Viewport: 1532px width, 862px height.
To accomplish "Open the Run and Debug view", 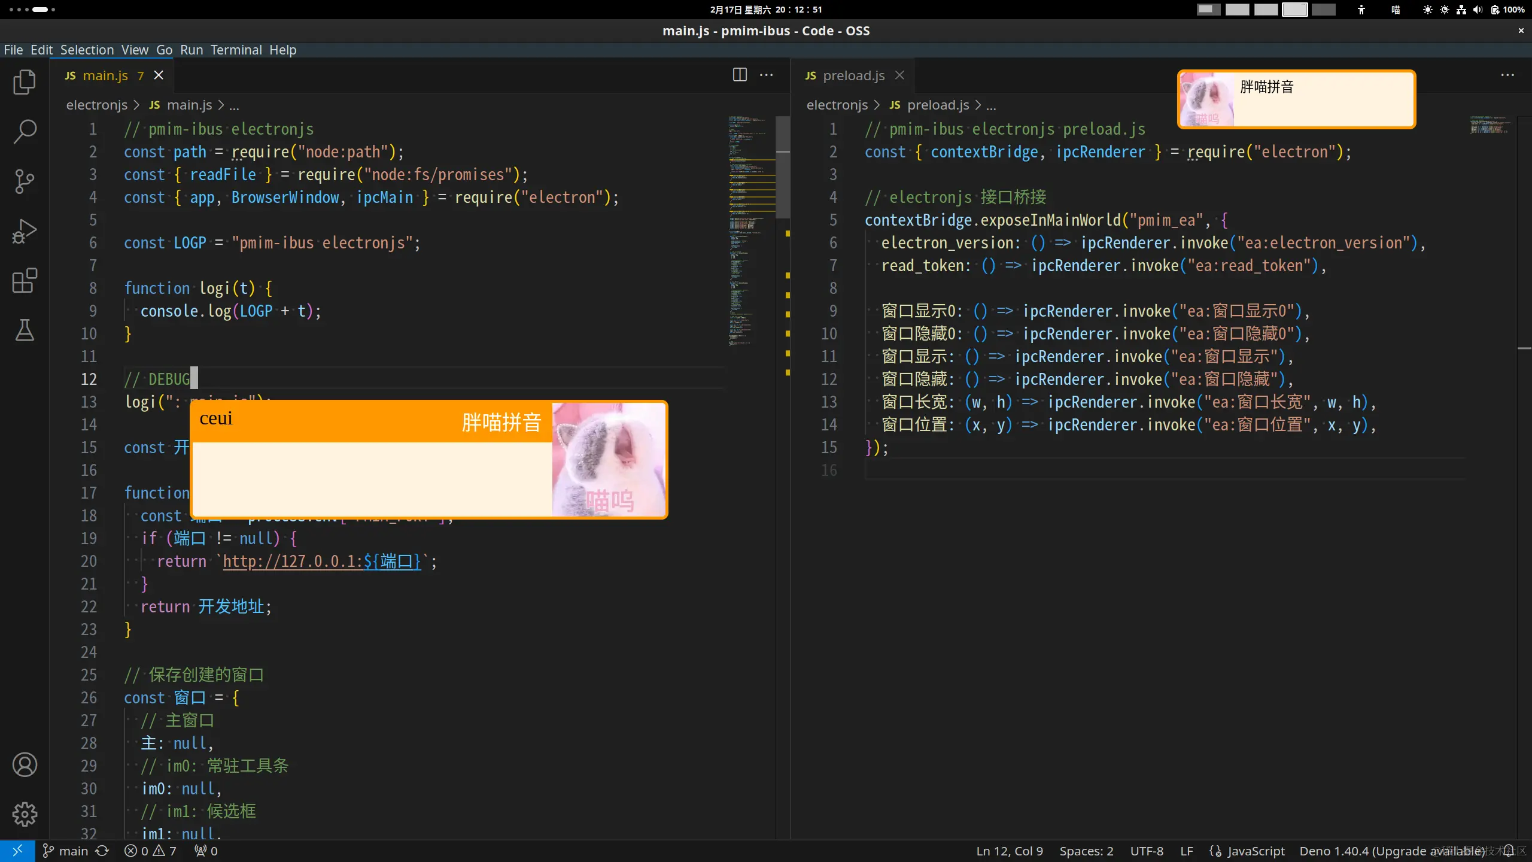I will 25,231.
